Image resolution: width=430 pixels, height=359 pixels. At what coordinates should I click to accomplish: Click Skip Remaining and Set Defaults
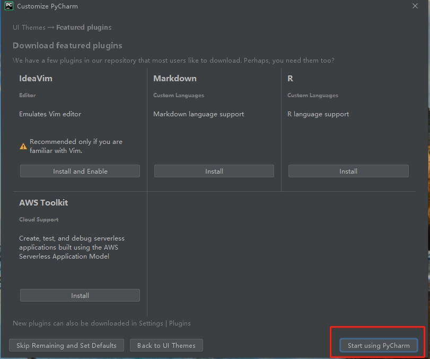66,345
